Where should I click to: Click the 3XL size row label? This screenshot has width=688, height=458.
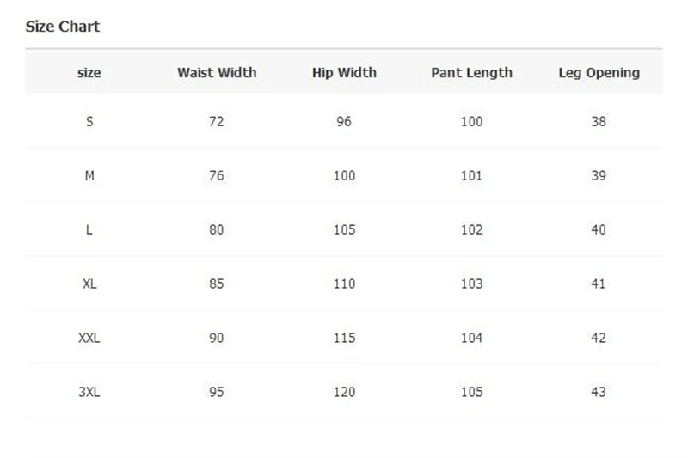click(x=89, y=392)
